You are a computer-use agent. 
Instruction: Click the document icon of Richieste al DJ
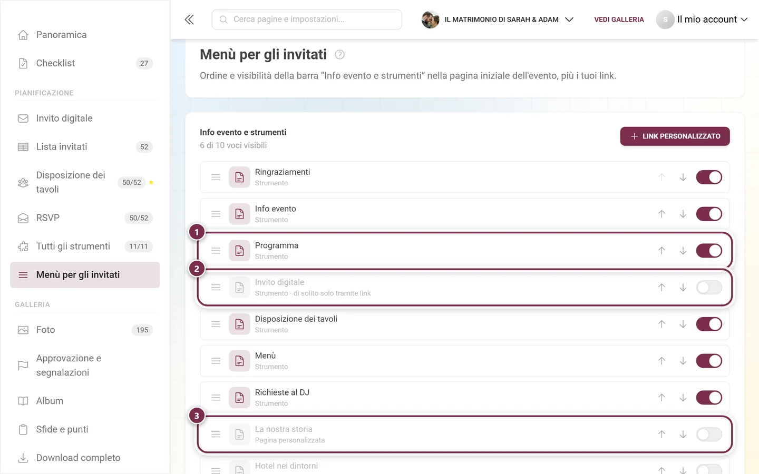pyautogui.click(x=239, y=398)
